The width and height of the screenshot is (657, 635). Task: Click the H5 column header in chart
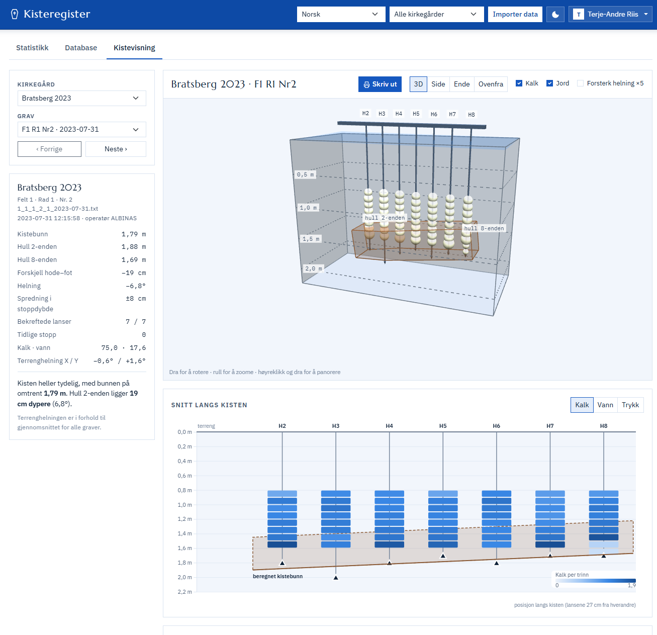click(x=443, y=426)
